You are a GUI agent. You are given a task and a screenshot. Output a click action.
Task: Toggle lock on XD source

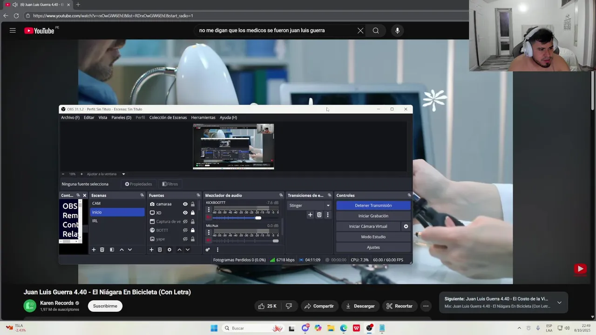coord(193,213)
